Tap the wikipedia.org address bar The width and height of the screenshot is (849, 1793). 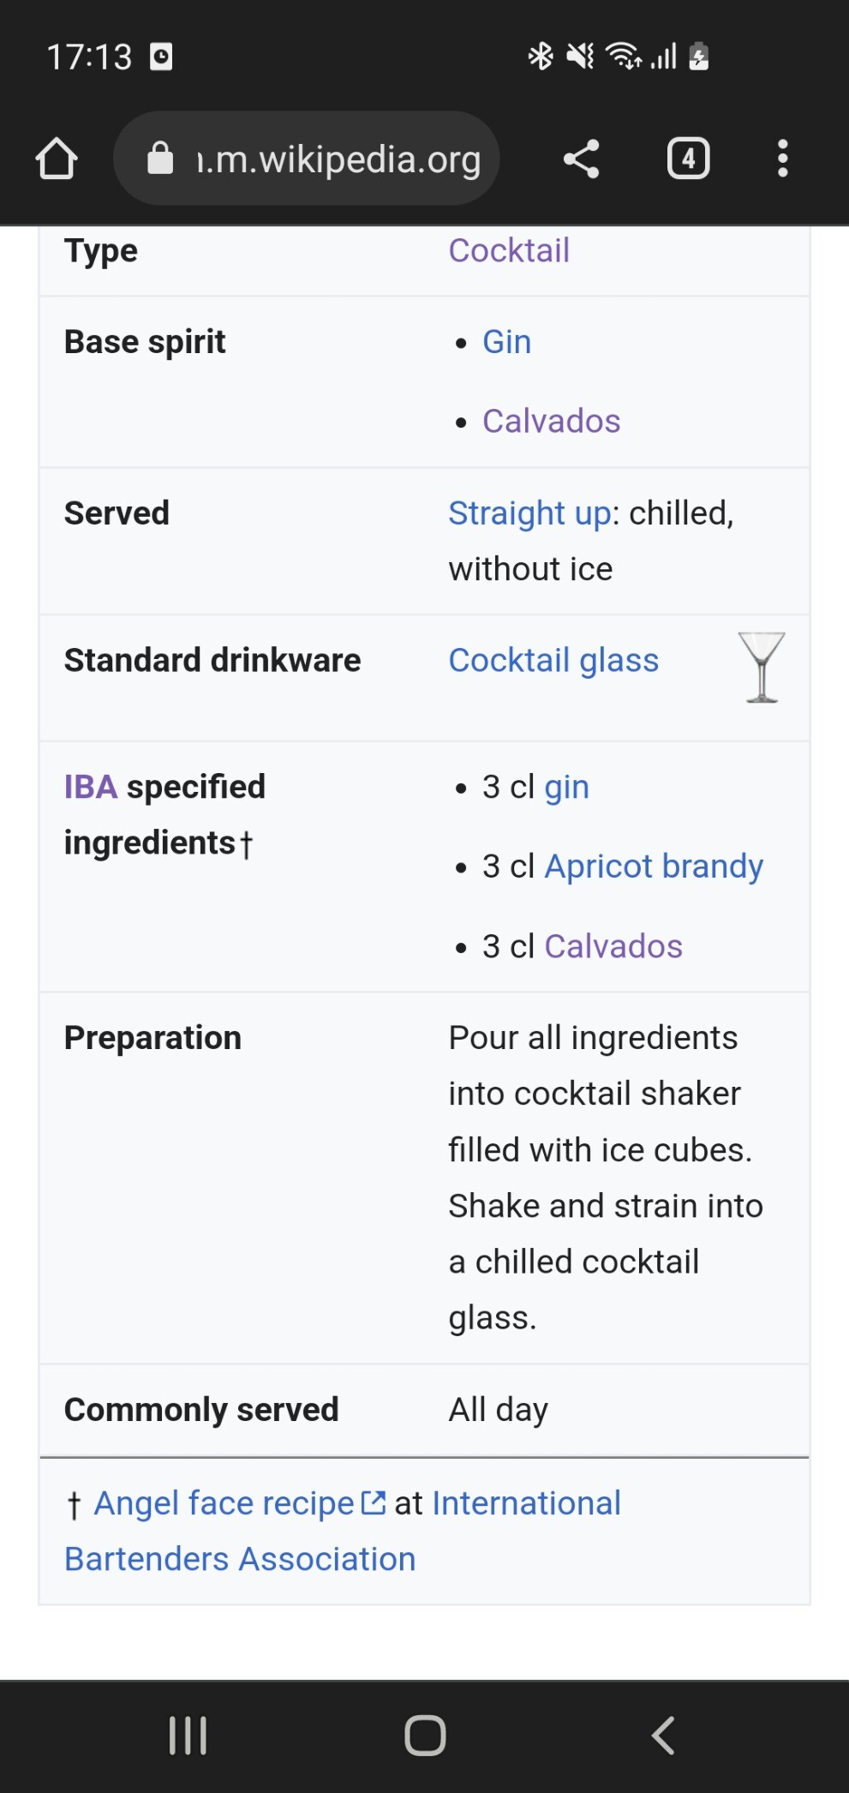click(338, 159)
